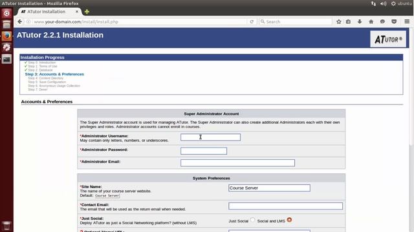Click 'Step 6: Anonymous Usage Collection' item
The height and width of the screenshot is (232, 414).
click(54, 86)
